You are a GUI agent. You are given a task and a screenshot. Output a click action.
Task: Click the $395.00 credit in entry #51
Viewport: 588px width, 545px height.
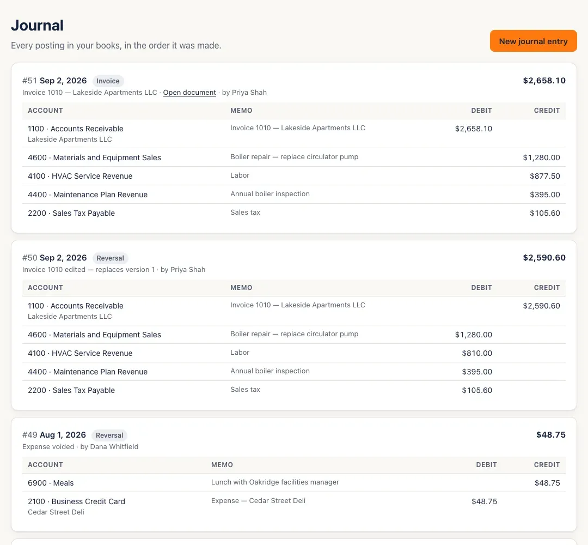[x=544, y=195]
